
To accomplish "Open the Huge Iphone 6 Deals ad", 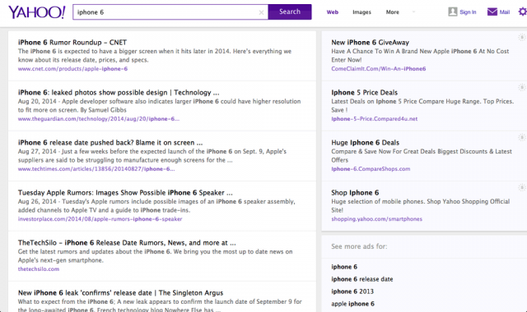I will pyautogui.click(x=366, y=142).
